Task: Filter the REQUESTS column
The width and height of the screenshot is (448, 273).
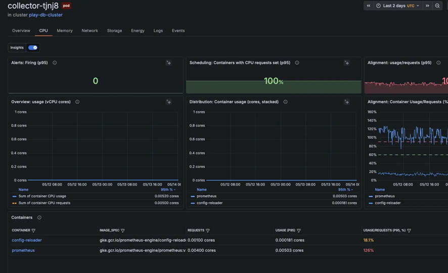Action: click(x=208, y=231)
